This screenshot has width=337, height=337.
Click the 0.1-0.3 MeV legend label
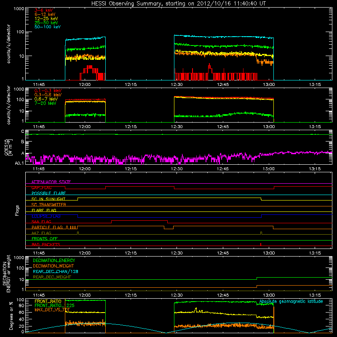tap(48, 91)
